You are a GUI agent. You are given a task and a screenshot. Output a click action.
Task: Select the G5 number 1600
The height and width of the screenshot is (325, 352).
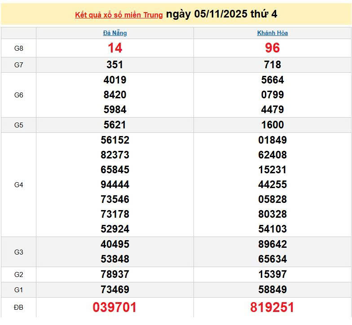tap(273, 125)
